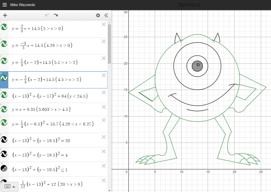Redo the last undone edit
Viewport: 271px width, 192px height.
(56, 15)
